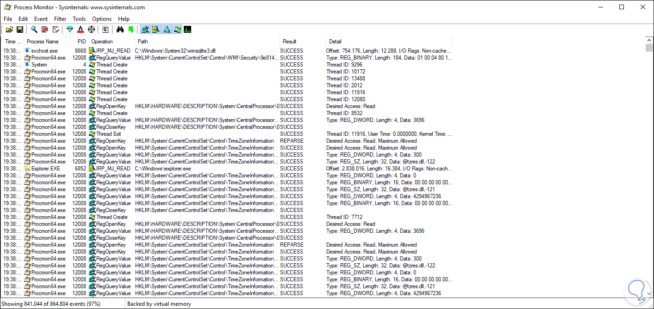
Task: Select the svchost.exe process row
Action: (x=227, y=51)
